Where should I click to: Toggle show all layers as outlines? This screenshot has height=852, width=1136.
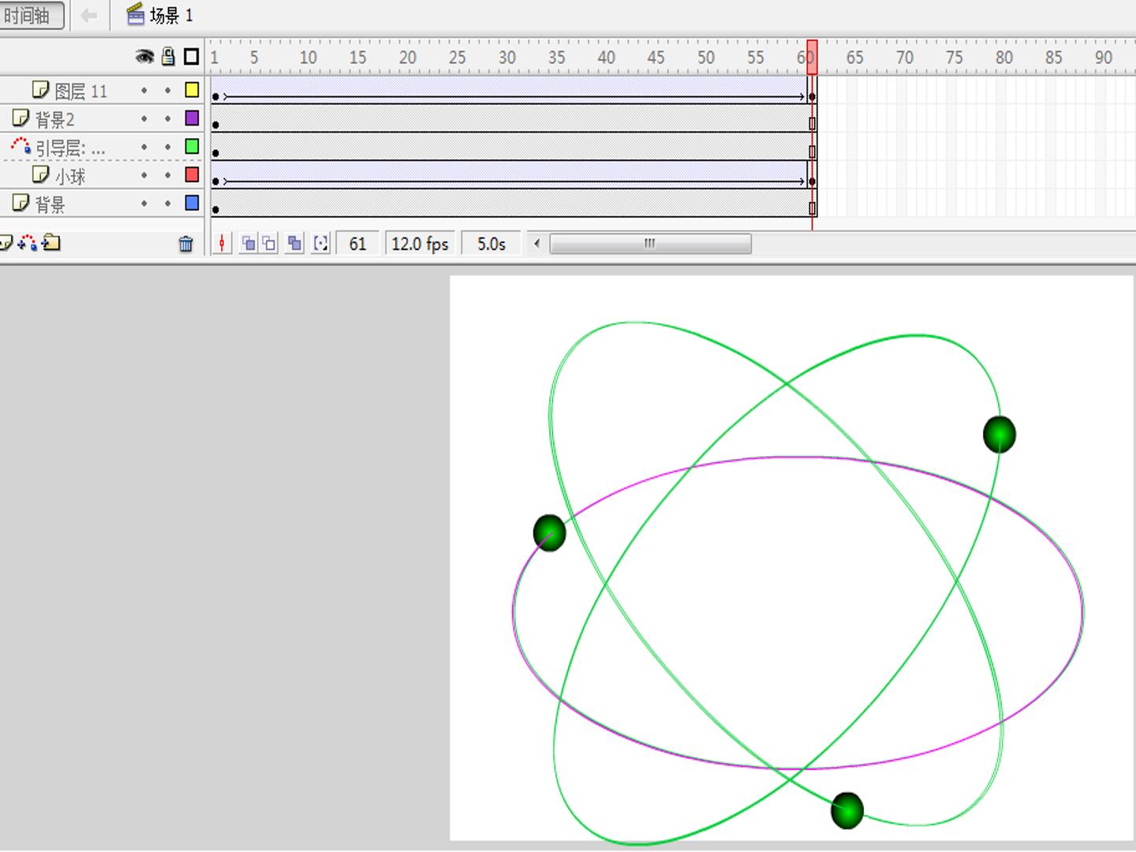click(191, 57)
